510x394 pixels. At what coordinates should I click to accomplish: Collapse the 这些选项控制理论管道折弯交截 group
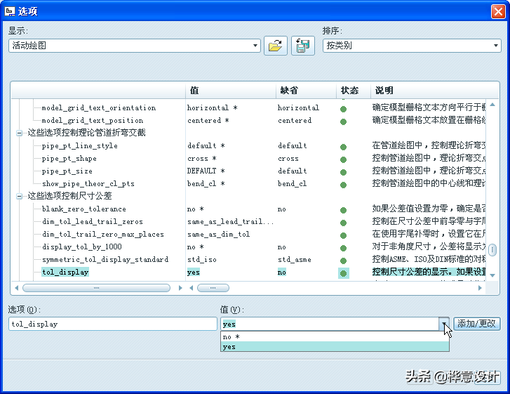[x=19, y=133]
